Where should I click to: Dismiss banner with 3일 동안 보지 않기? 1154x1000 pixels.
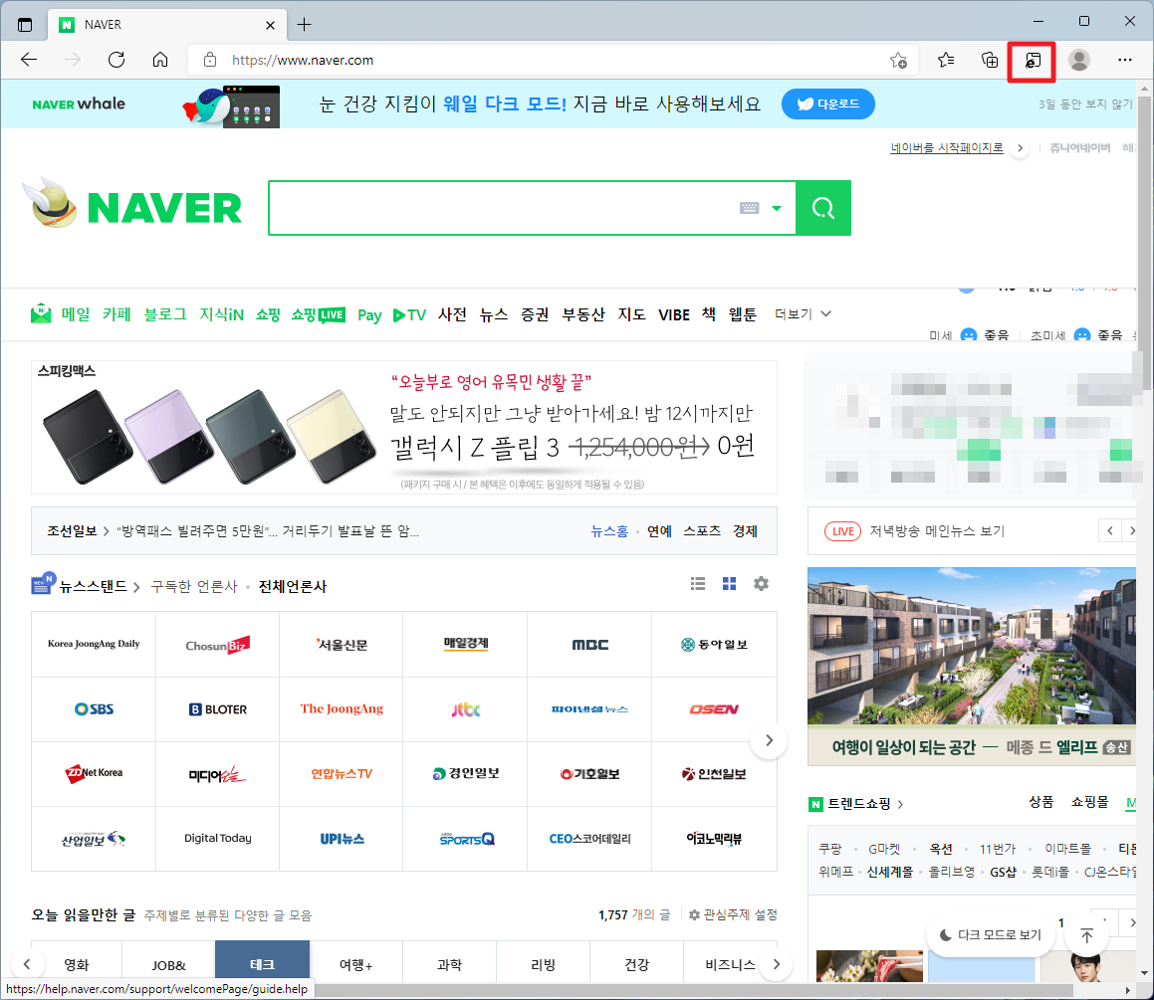point(1085,104)
